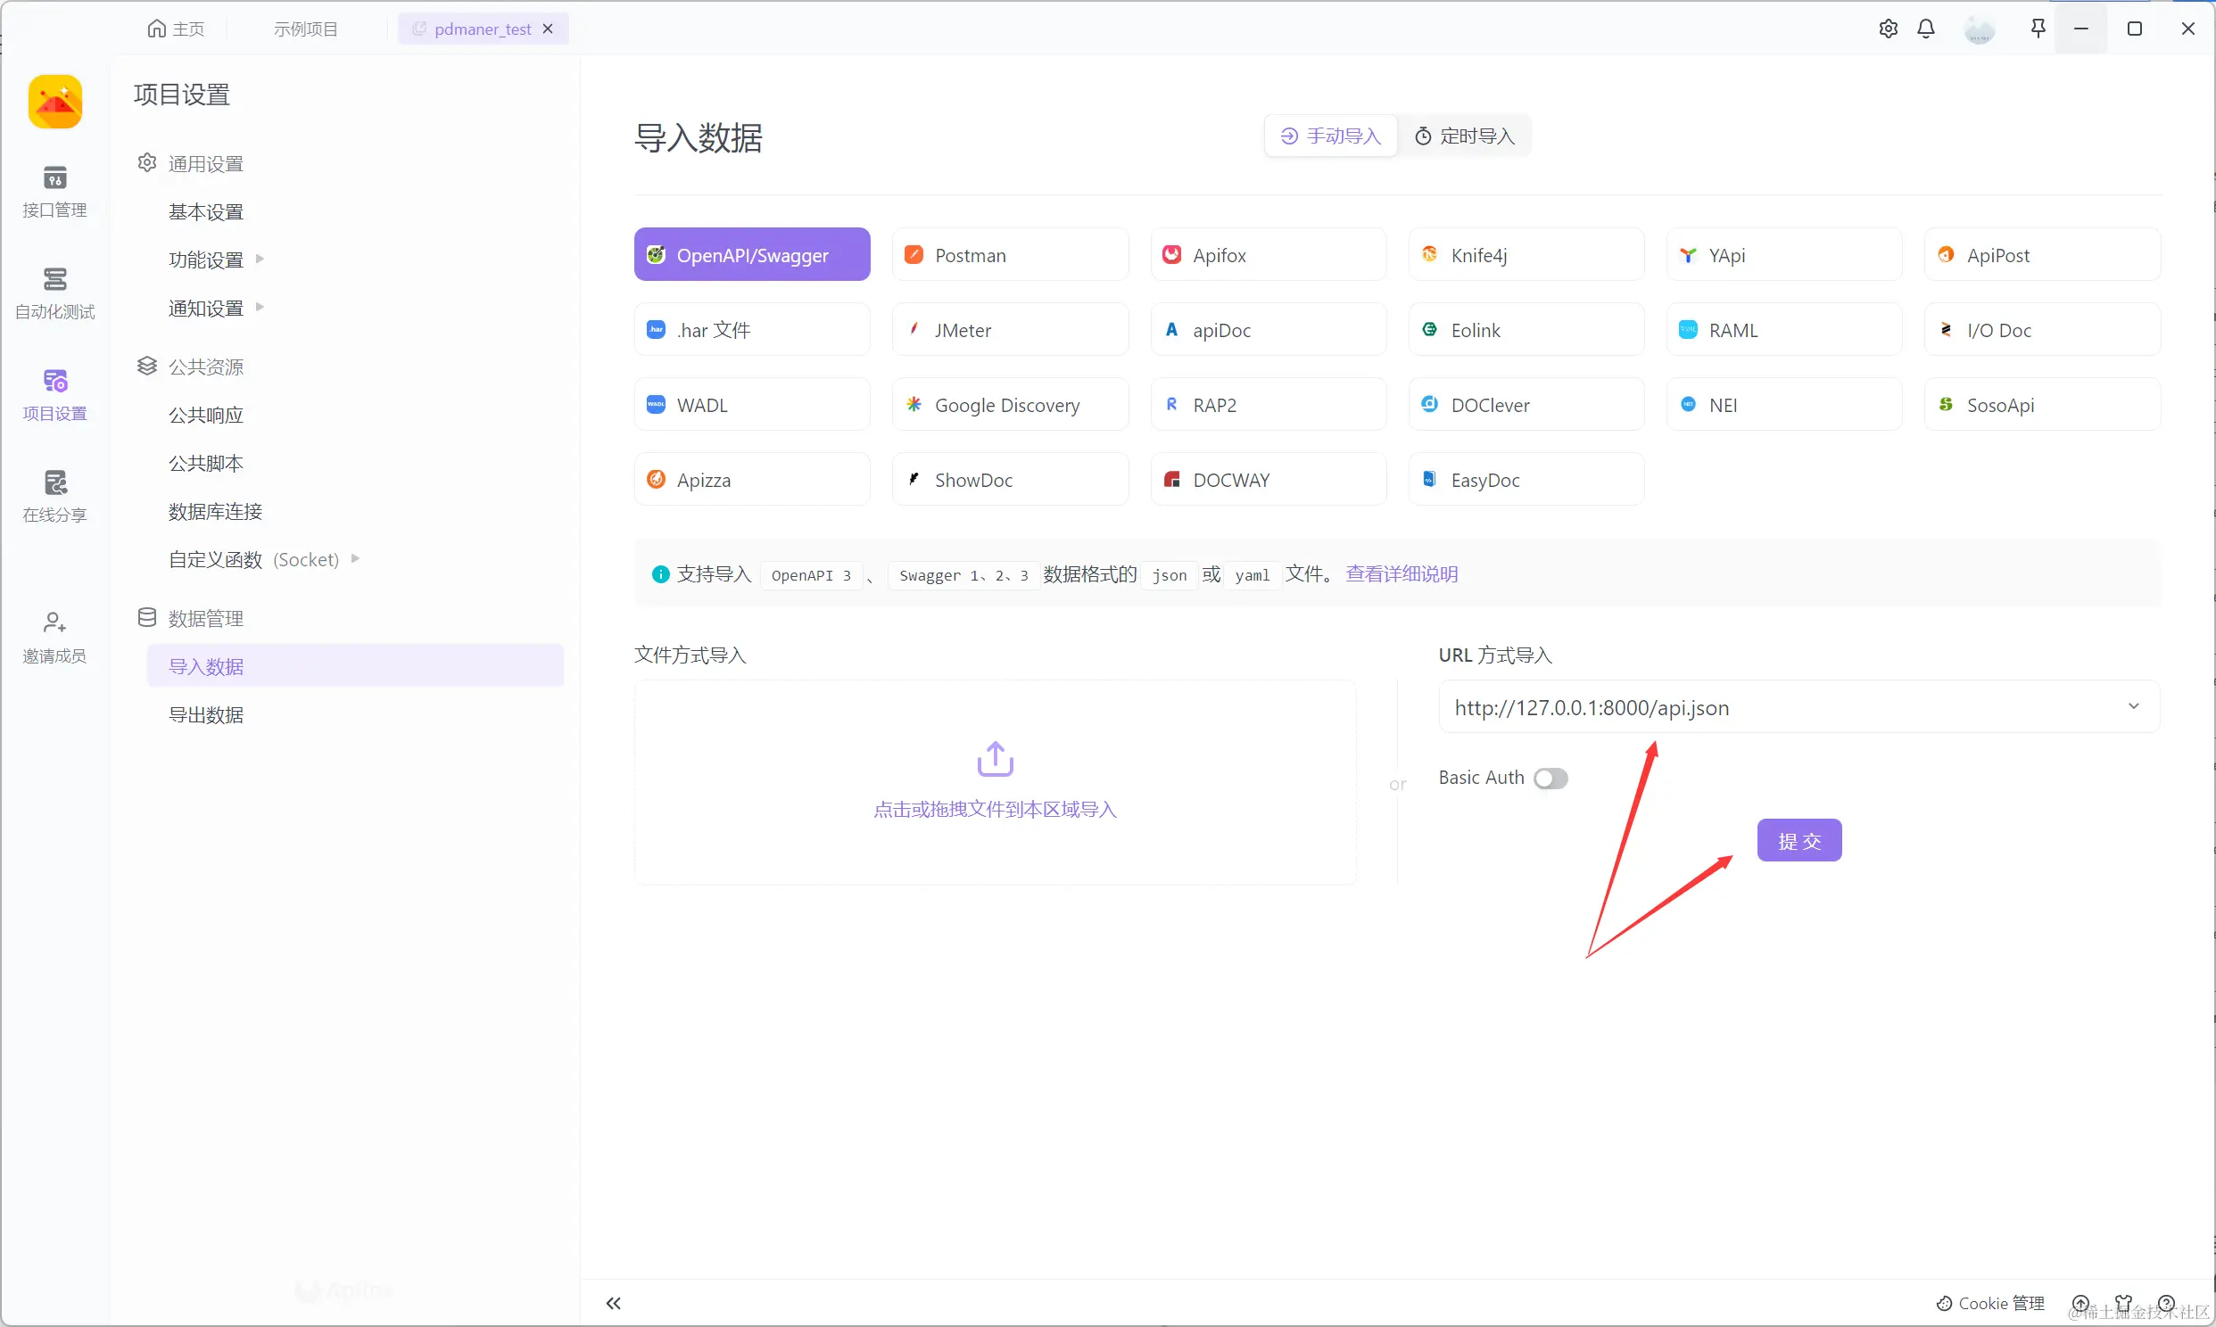Select DOClever import format
This screenshot has height=1327, width=2216.
click(x=1526, y=405)
